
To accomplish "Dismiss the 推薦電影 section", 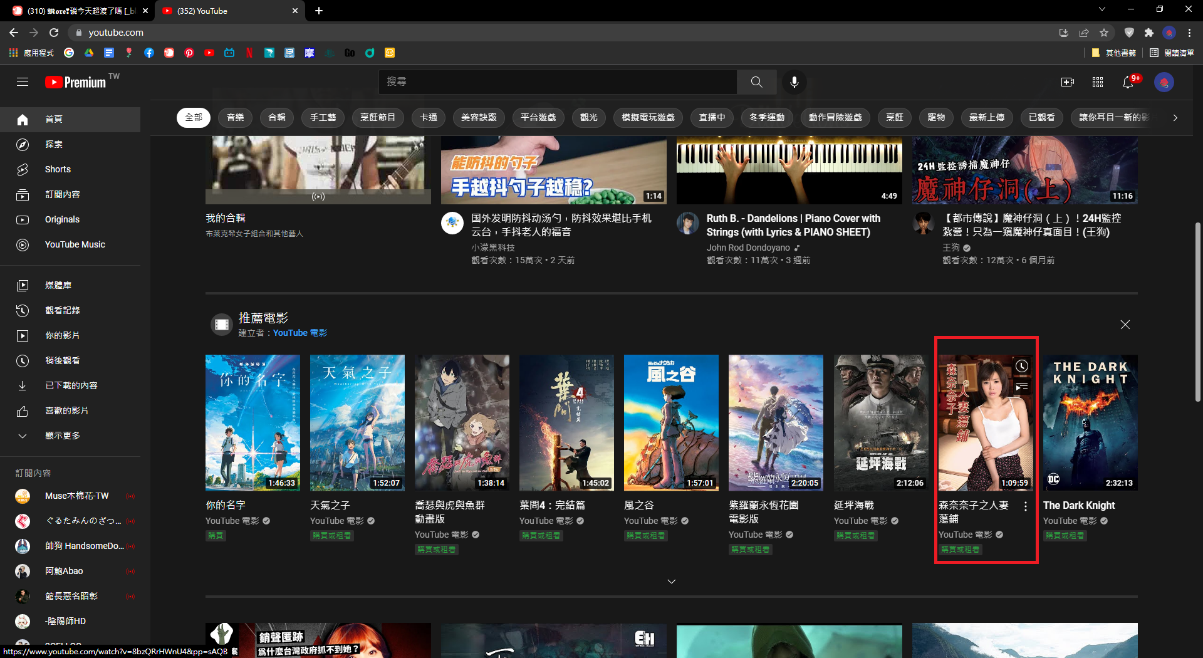I will (1125, 325).
